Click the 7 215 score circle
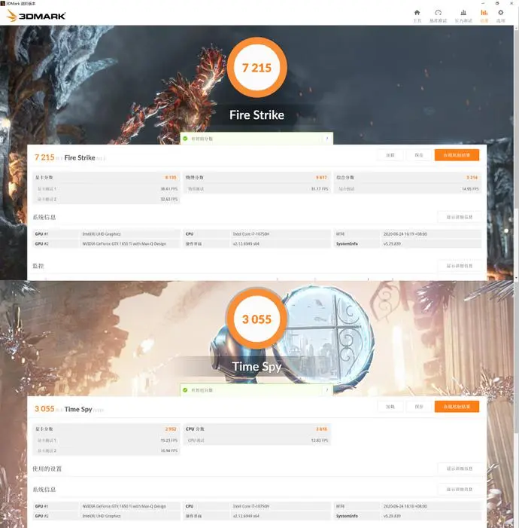 click(x=257, y=67)
